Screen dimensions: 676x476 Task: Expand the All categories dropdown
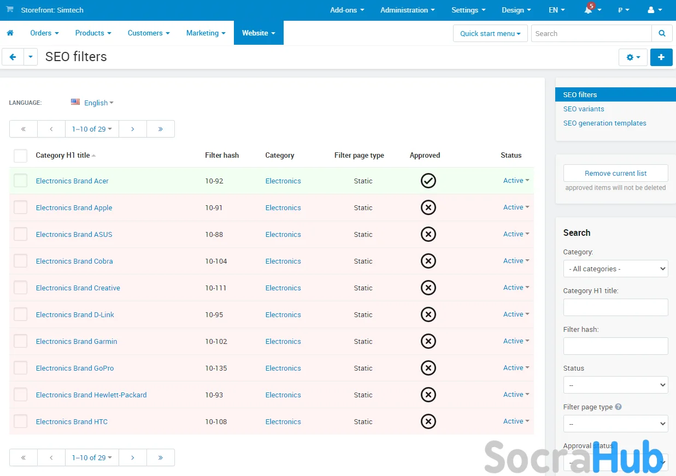click(615, 269)
